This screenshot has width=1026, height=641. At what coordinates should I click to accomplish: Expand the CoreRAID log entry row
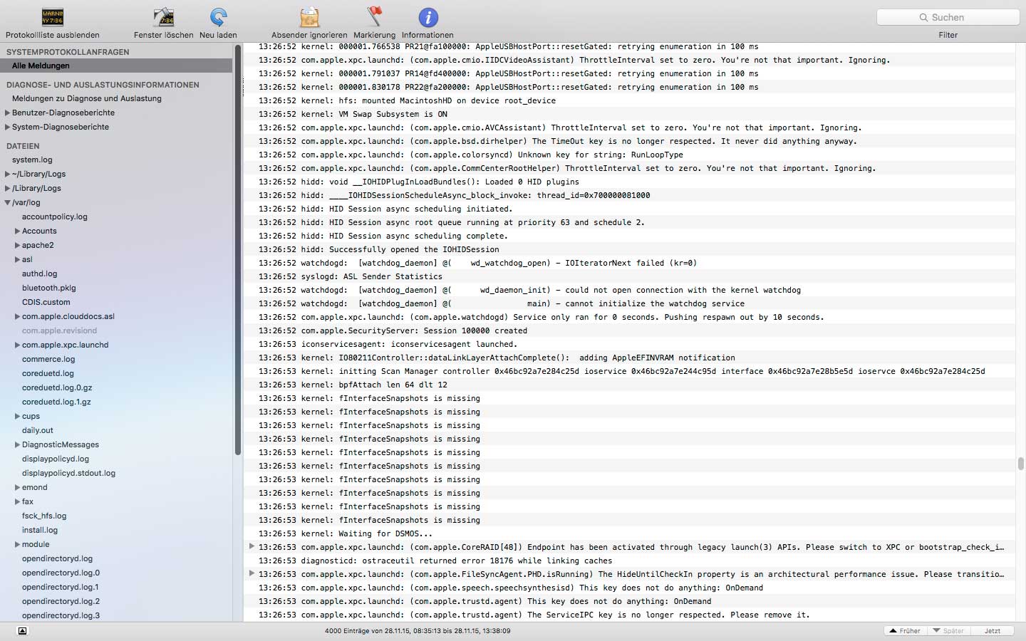252,547
